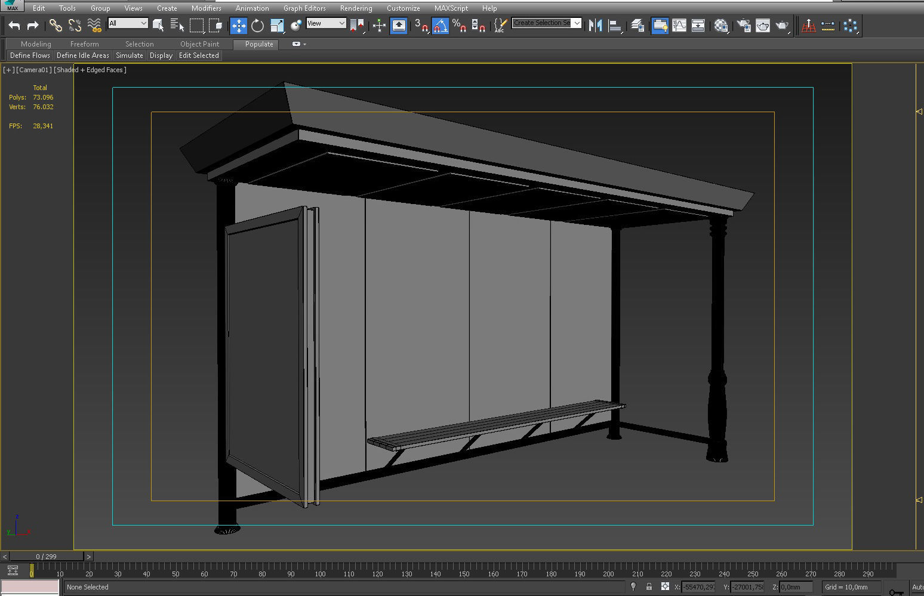Viewport: 924px width, 596px height.
Task: Open the View reference coordinate dropdown
Action: click(326, 23)
